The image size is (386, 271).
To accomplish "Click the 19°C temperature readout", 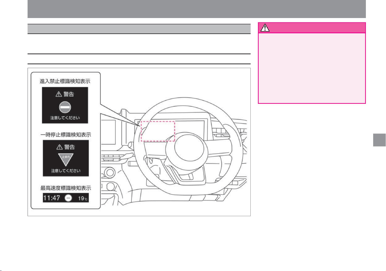I will coord(83,198).
